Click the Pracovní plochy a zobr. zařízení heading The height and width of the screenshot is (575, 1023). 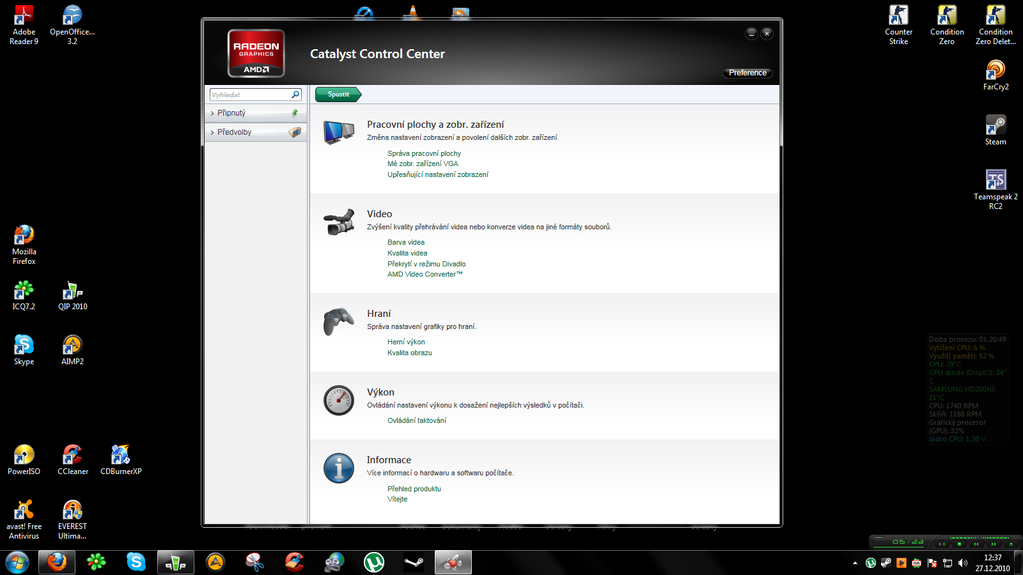[x=435, y=125]
